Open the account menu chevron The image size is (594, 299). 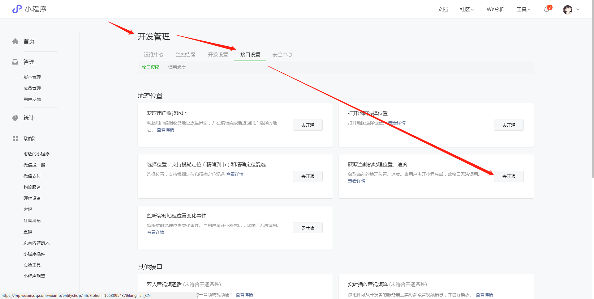click(578, 9)
